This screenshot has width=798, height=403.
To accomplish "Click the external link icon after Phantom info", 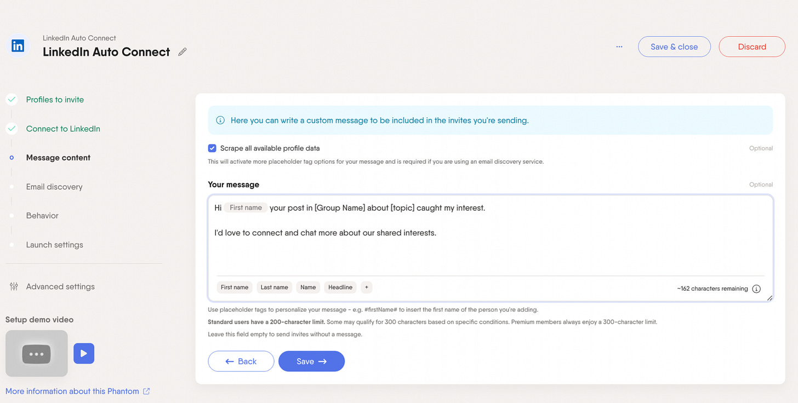I will 146,391.
